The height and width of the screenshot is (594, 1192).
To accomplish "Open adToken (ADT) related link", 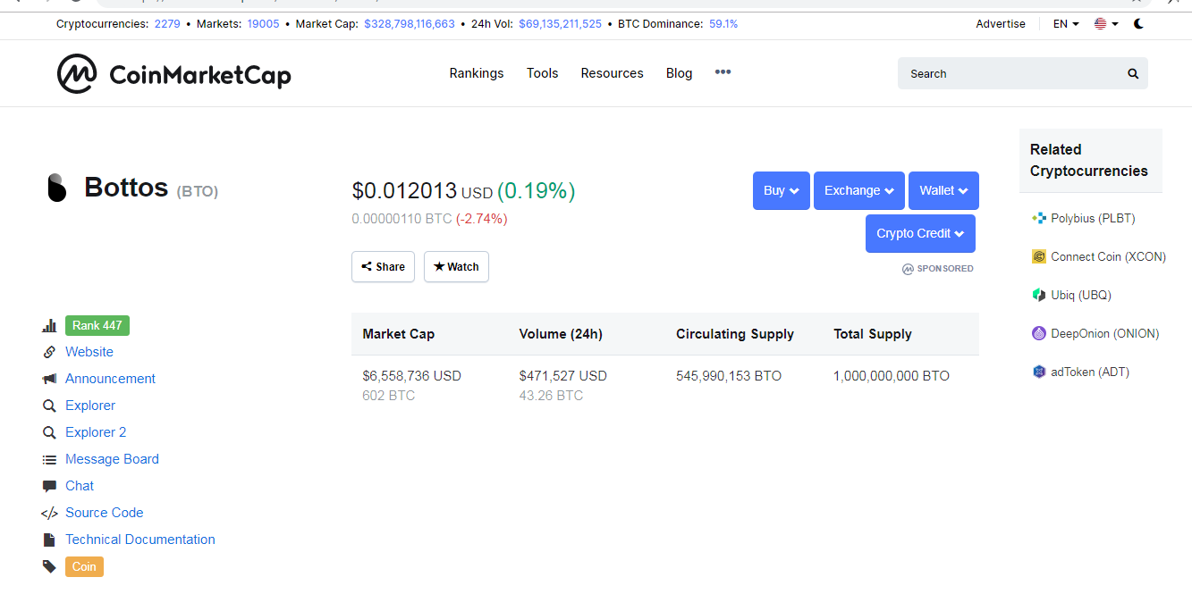I will point(1090,372).
